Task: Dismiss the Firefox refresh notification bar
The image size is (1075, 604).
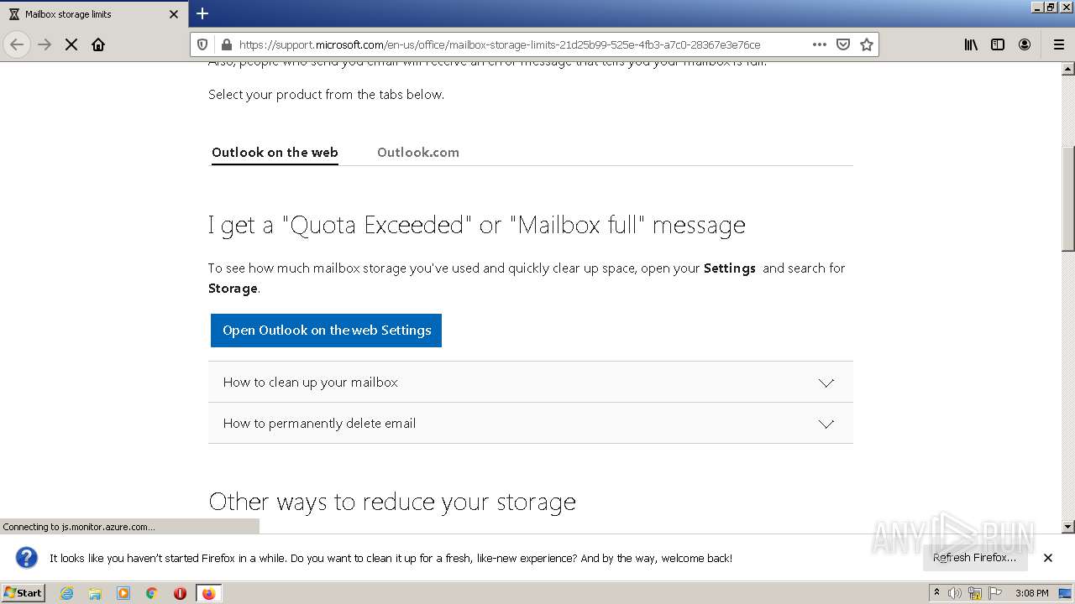Action: click(1048, 558)
